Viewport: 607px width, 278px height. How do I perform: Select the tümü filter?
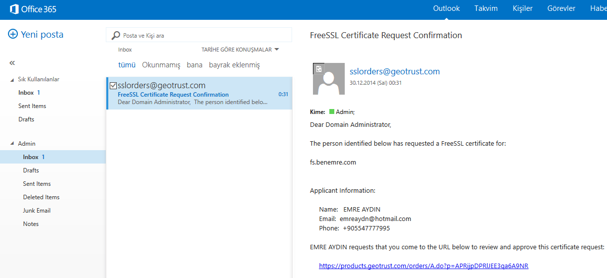point(127,65)
